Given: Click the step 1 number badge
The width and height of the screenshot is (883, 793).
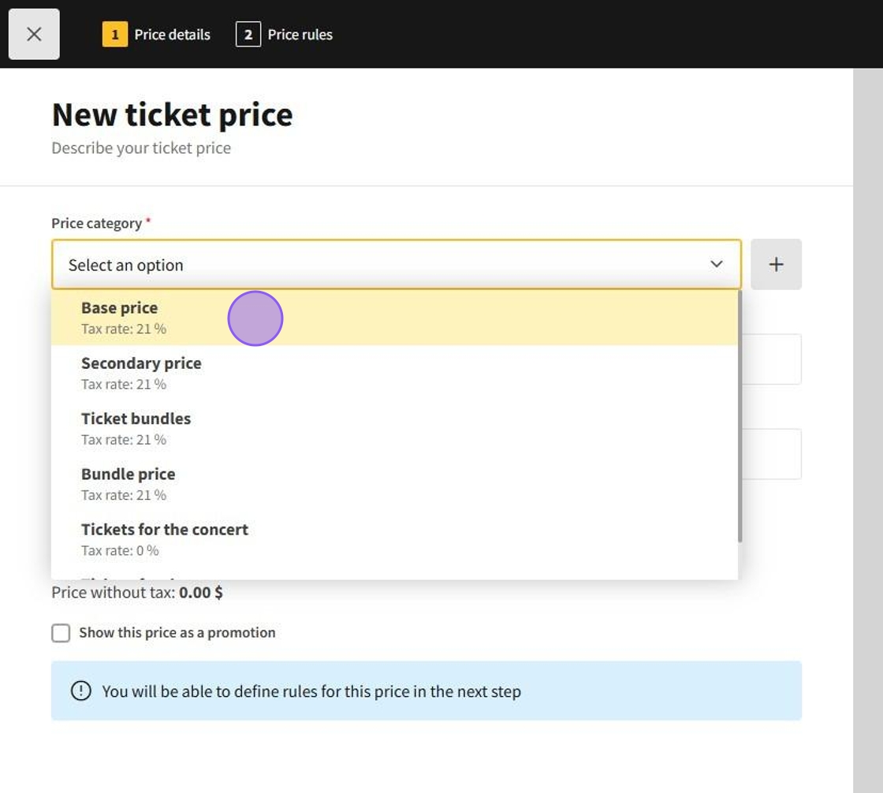Looking at the screenshot, I should [x=114, y=35].
